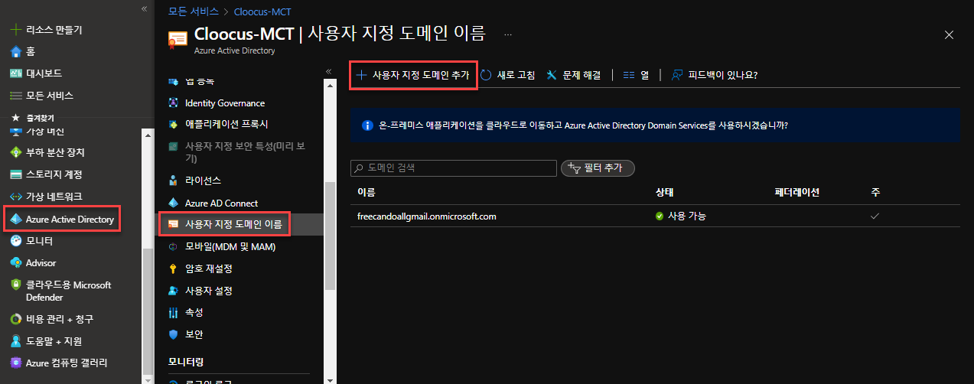The width and height of the screenshot is (974, 384).
Task: Click the 사용 가능 status cell
Action: (x=680, y=216)
